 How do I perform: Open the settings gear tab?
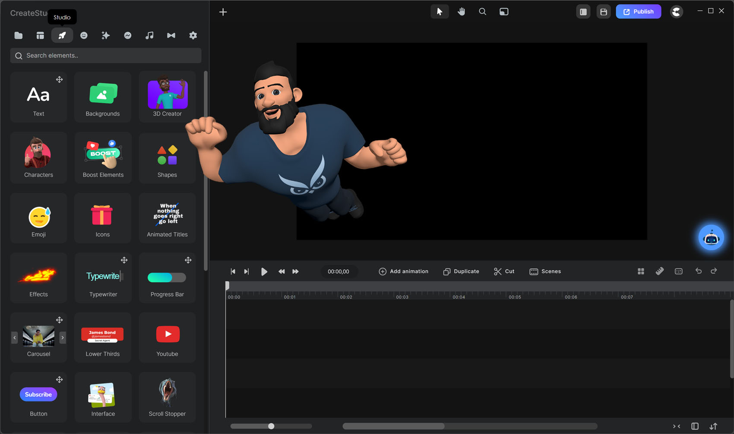pos(193,35)
